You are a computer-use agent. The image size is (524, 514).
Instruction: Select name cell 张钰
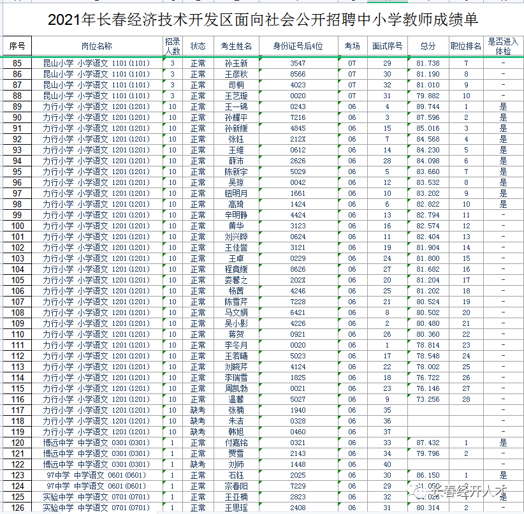pos(237,139)
